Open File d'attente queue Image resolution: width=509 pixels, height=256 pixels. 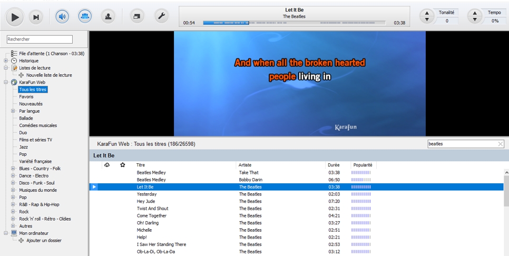pyautogui.click(x=52, y=54)
